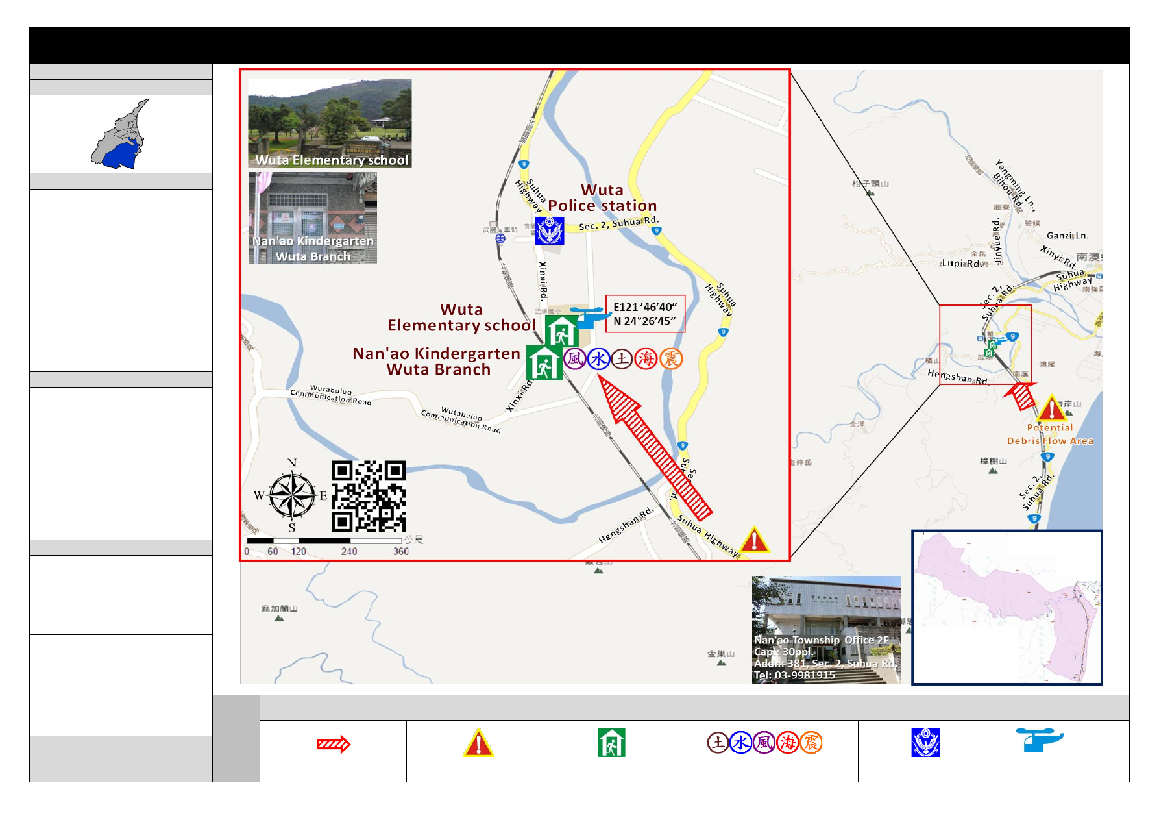Click the 'Jinyue Rd.' label

(x=997, y=242)
